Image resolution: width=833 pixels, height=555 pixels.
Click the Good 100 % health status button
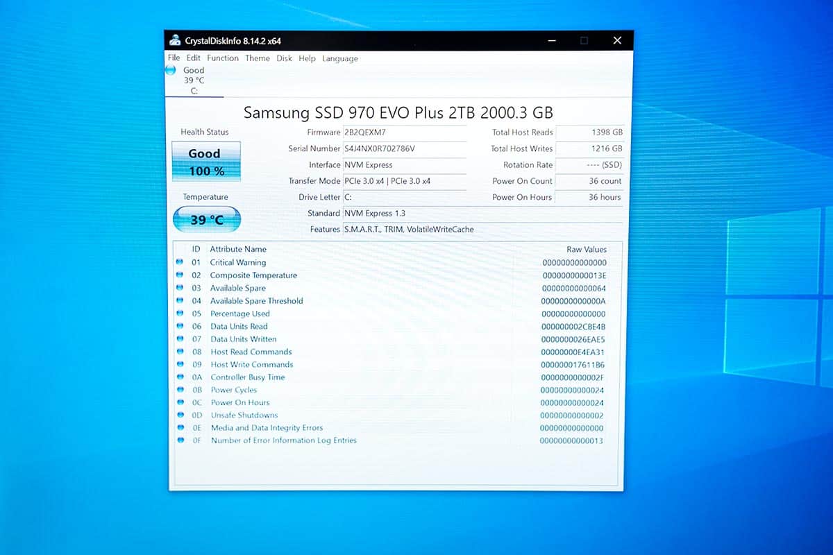click(x=205, y=162)
